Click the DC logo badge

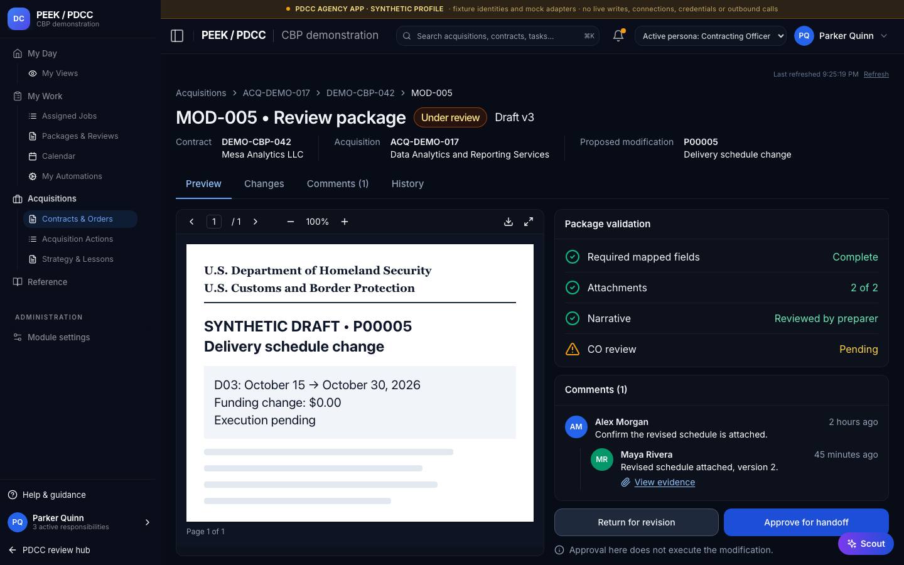pos(19,19)
